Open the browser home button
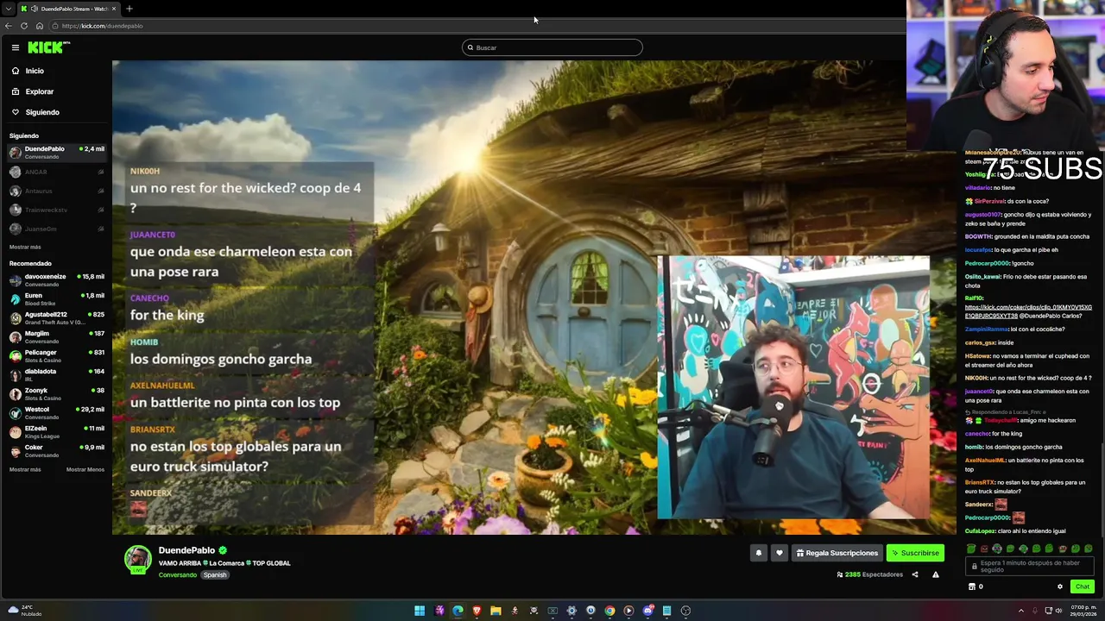 pos(40,26)
